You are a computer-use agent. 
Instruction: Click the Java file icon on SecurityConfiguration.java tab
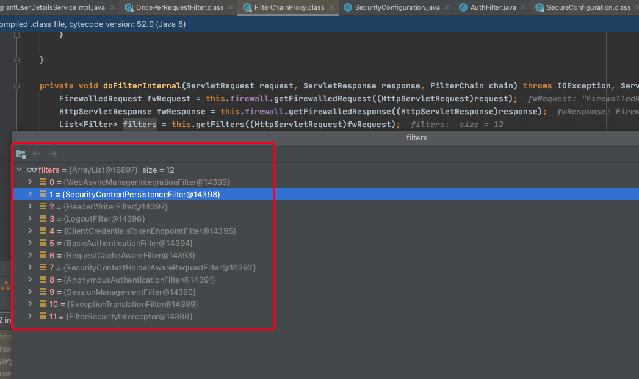coord(347,8)
